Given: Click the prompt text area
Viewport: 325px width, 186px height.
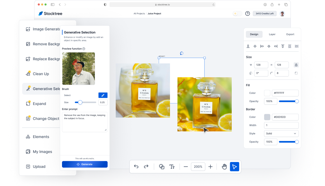Looking at the screenshot, I should point(85,122).
